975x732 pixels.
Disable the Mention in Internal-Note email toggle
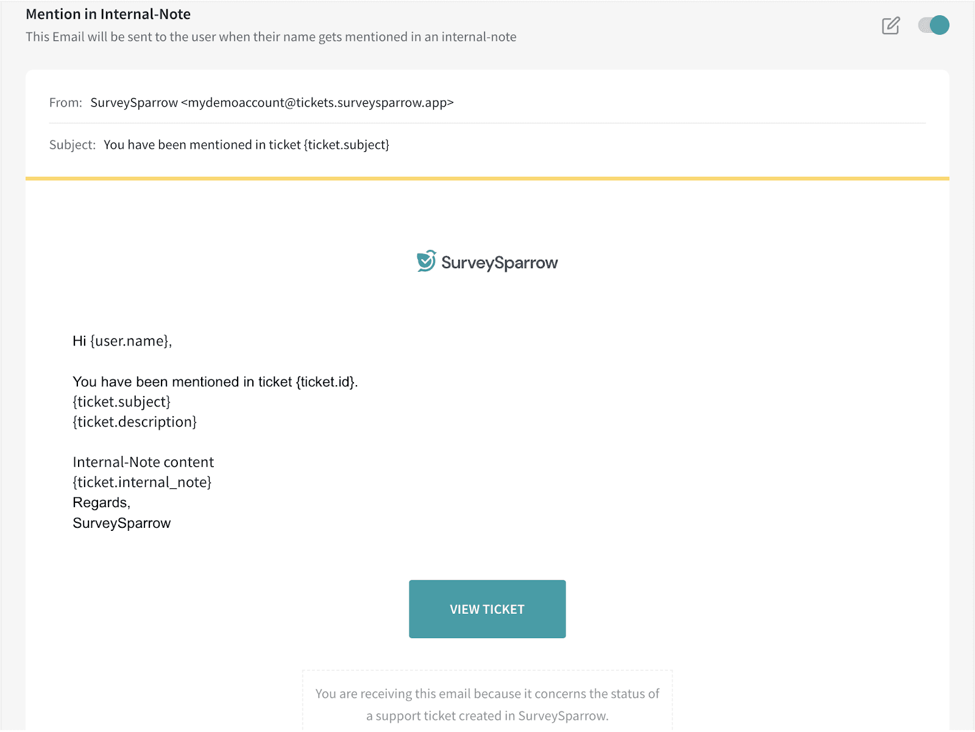[x=934, y=26]
